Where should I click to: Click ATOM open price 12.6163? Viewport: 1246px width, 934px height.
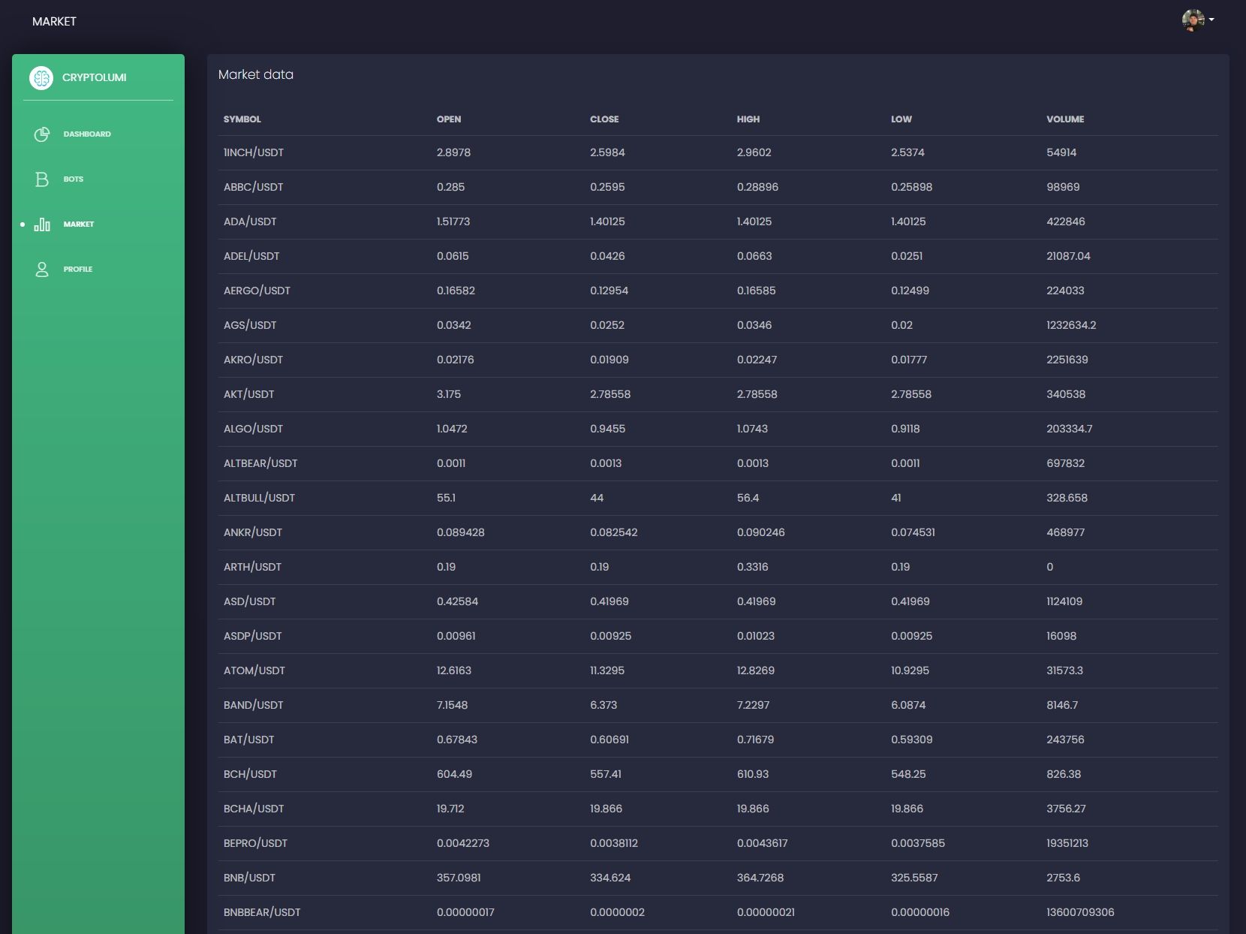coord(454,670)
